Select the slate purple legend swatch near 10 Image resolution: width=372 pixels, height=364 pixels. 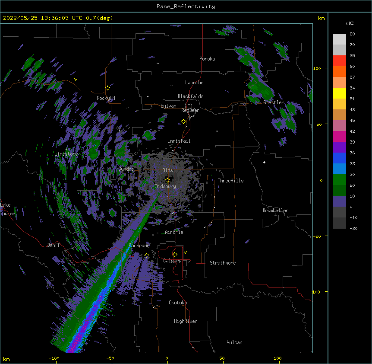coord(339,201)
